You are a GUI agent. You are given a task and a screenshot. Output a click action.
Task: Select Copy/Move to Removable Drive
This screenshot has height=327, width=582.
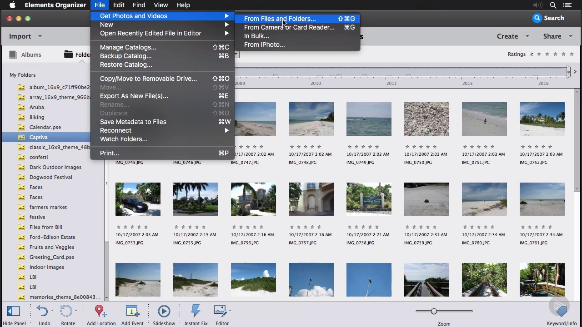pyautogui.click(x=162, y=79)
